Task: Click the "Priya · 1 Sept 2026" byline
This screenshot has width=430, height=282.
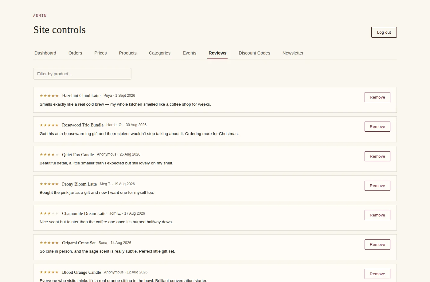Action: click(119, 96)
